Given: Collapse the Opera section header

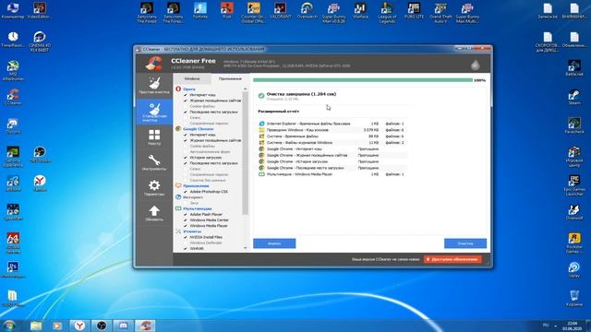Looking at the screenshot, I should [x=188, y=89].
